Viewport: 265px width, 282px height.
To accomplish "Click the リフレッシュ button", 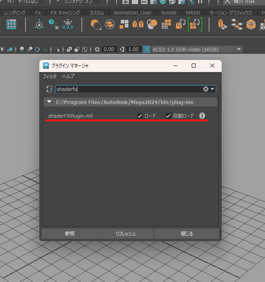I will (x=126, y=233).
